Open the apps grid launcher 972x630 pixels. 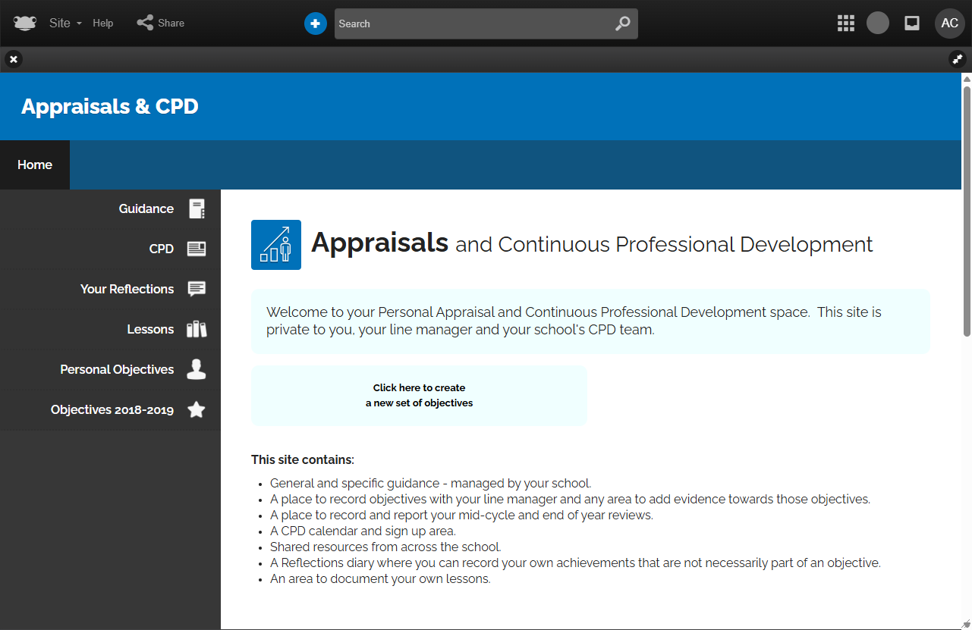[x=845, y=23]
